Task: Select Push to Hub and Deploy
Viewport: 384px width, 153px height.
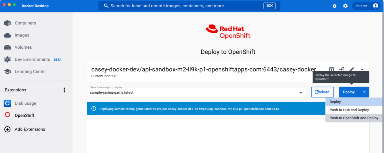Action: point(349,110)
